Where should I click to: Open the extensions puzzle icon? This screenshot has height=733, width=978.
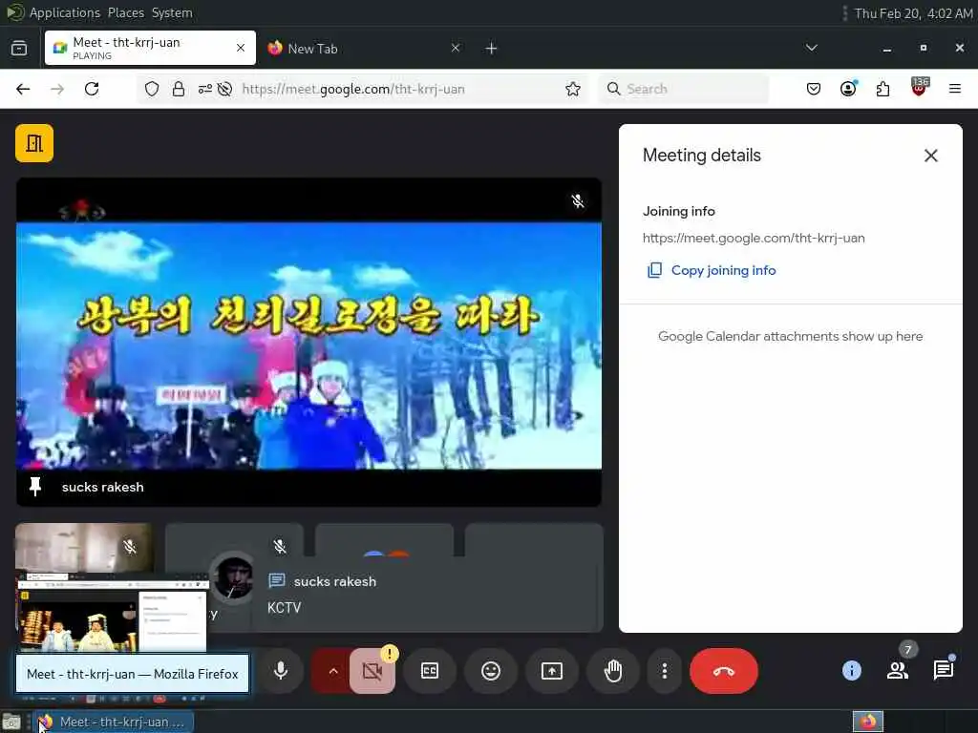882,89
